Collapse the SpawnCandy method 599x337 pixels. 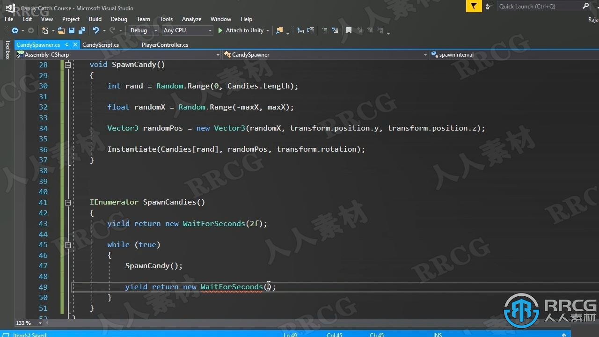click(x=68, y=65)
